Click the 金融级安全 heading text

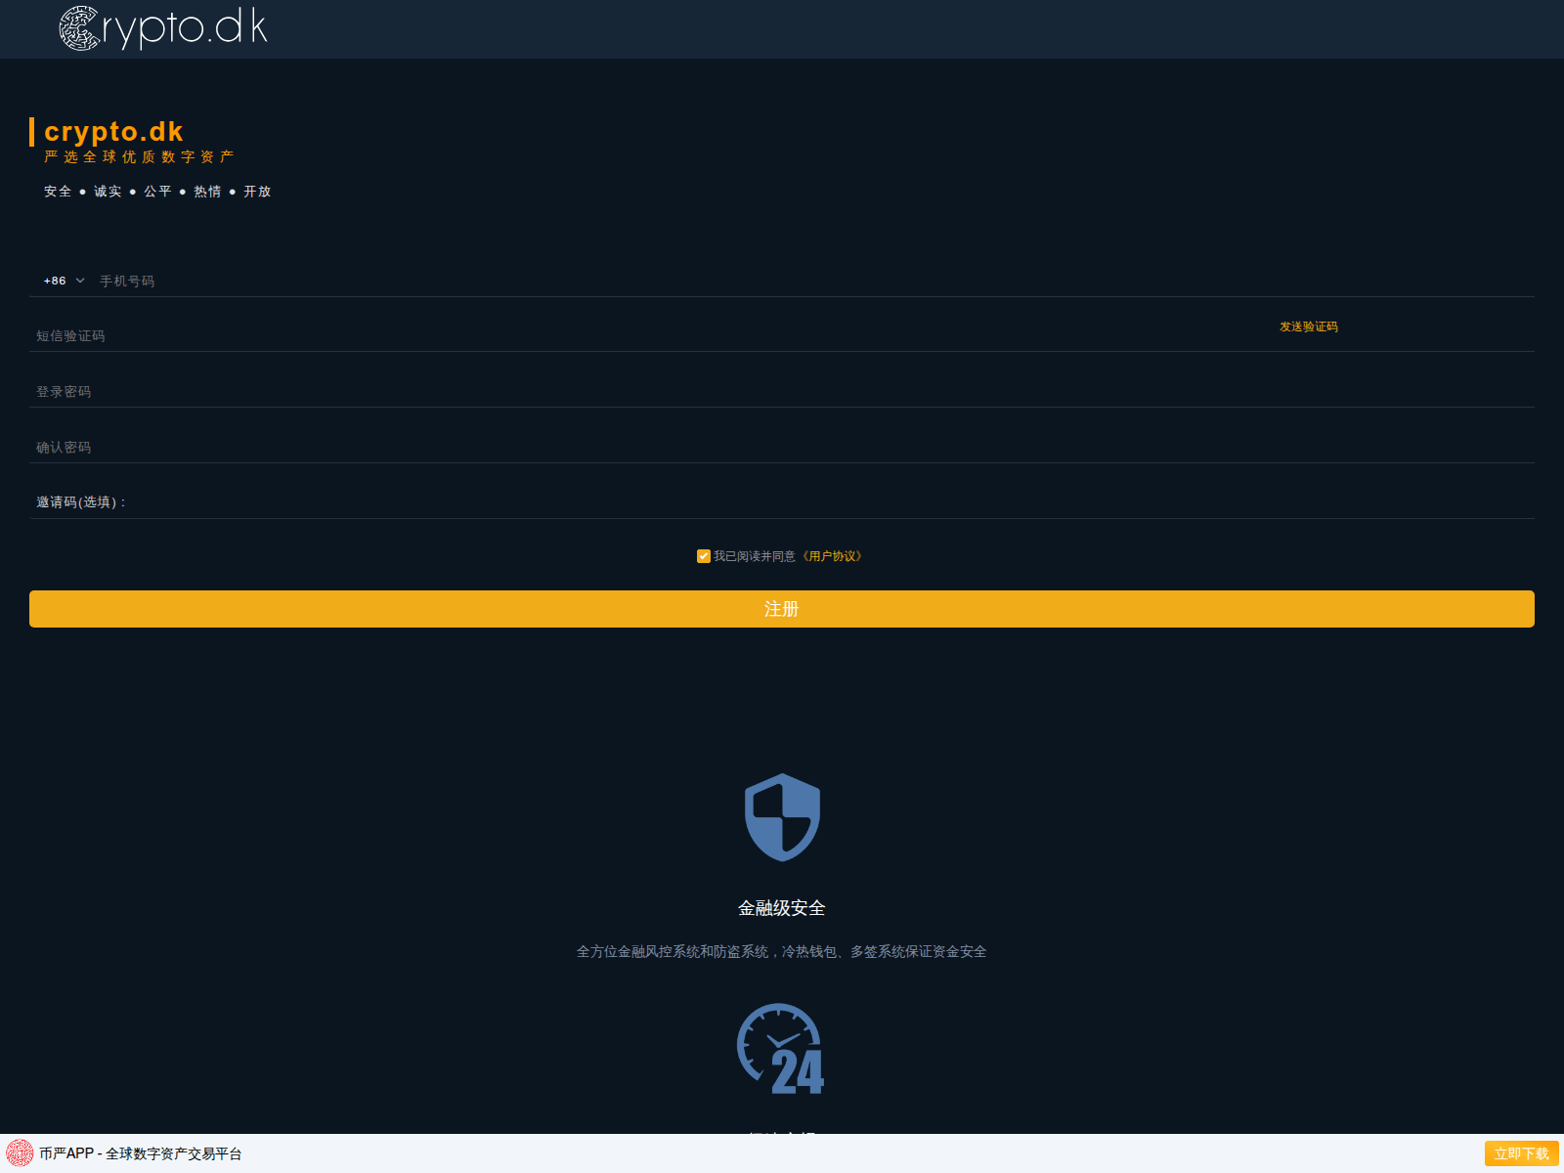tap(782, 908)
